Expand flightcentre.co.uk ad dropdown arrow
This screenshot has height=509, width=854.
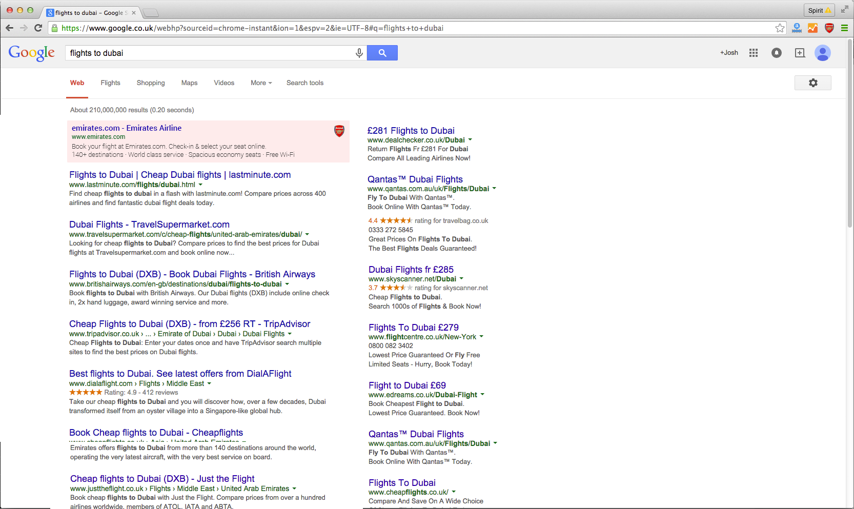click(481, 336)
